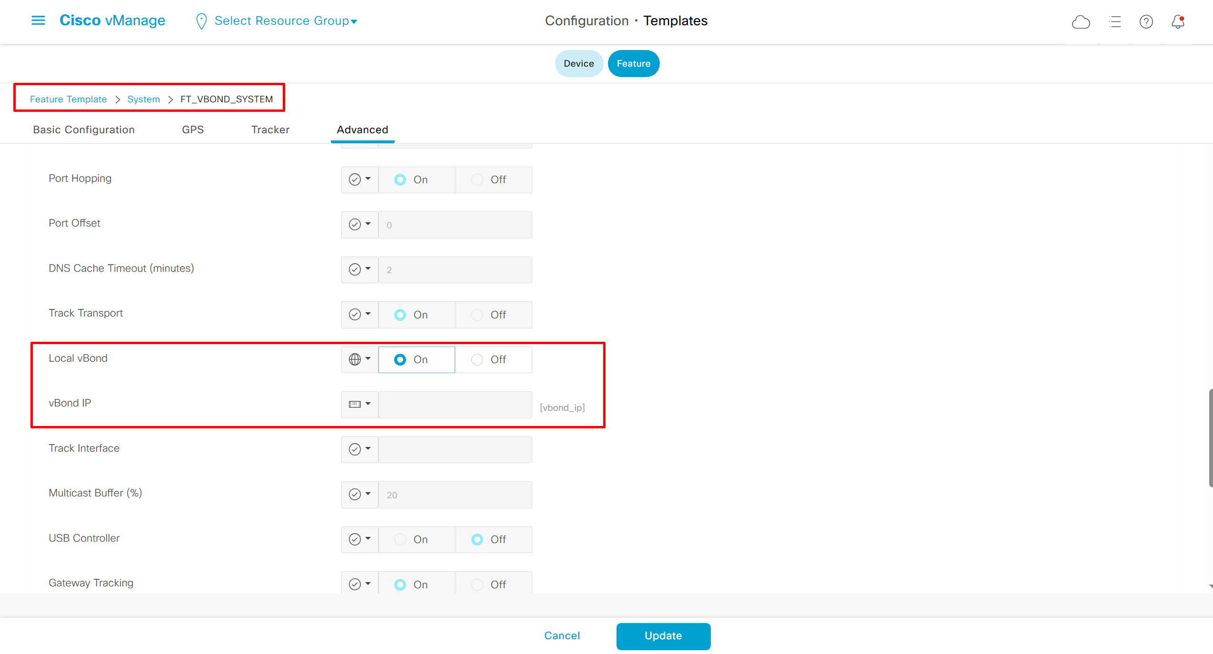Screen dimensions: 1213x654
Task: Open the notifications bell
Action: [x=1178, y=22]
